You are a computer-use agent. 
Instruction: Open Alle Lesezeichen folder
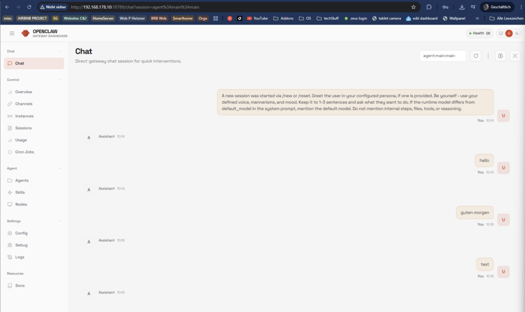506,18
